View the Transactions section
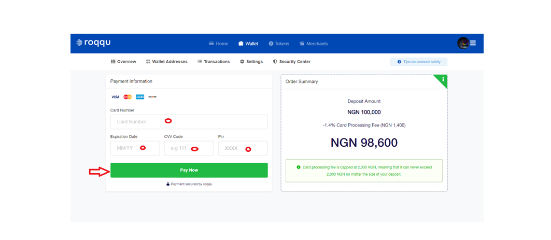 (214, 62)
